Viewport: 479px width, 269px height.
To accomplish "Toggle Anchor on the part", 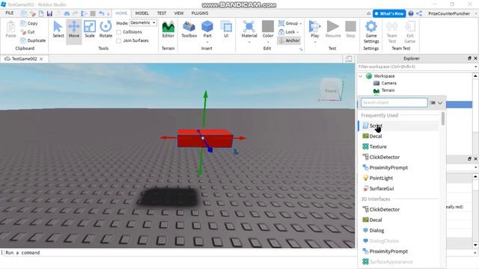I will 289,40.
